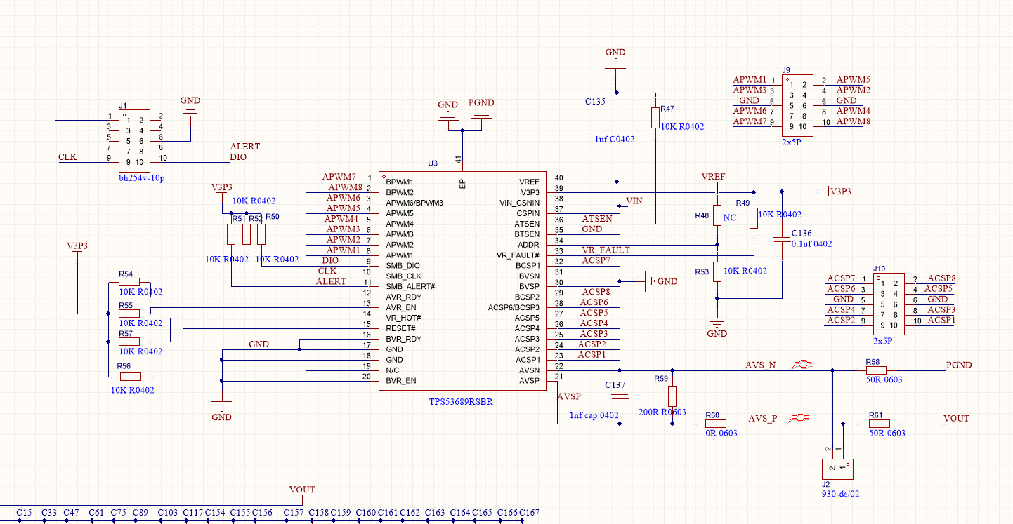Select the J2 connector symbol
Image resolution: width=1013 pixels, height=524 pixels.
[837, 468]
